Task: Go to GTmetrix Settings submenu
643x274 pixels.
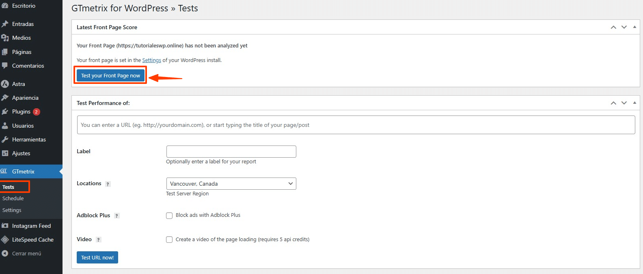Action: pyautogui.click(x=12, y=210)
